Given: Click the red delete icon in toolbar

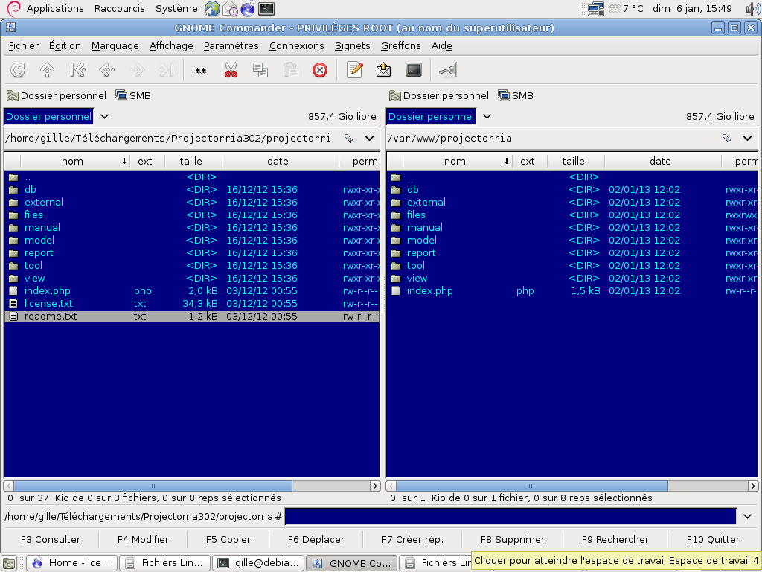Looking at the screenshot, I should [x=320, y=70].
